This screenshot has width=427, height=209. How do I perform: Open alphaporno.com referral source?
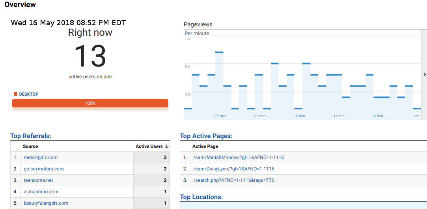(x=41, y=192)
